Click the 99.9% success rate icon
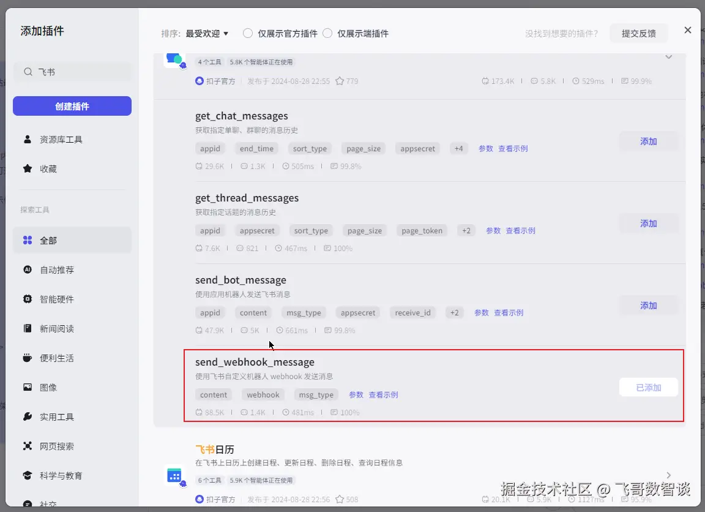705x512 pixels. click(x=625, y=81)
